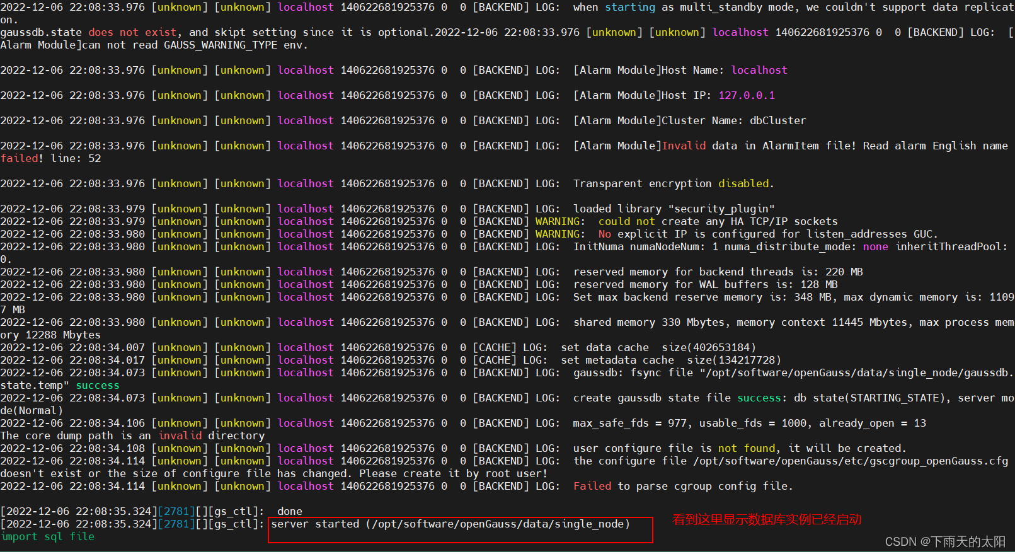Click "Failed to parse cgroup config file."
Viewport: 1015px width, 554px height.
pyautogui.click(x=683, y=487)
